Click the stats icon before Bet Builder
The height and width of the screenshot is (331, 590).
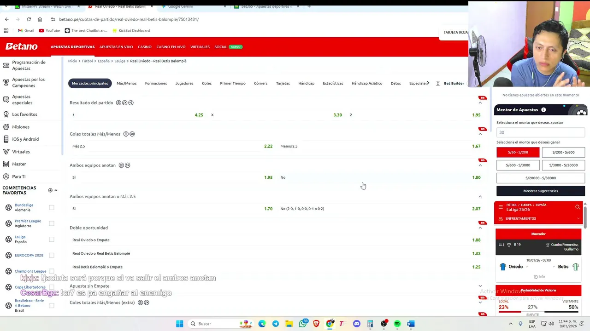[x=438, y=83]
